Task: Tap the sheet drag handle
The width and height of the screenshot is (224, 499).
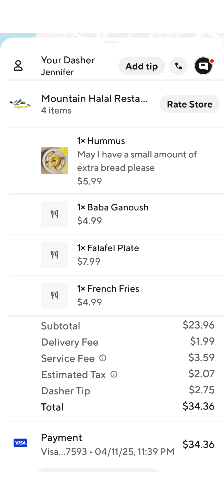Action: tap(112, 42)
